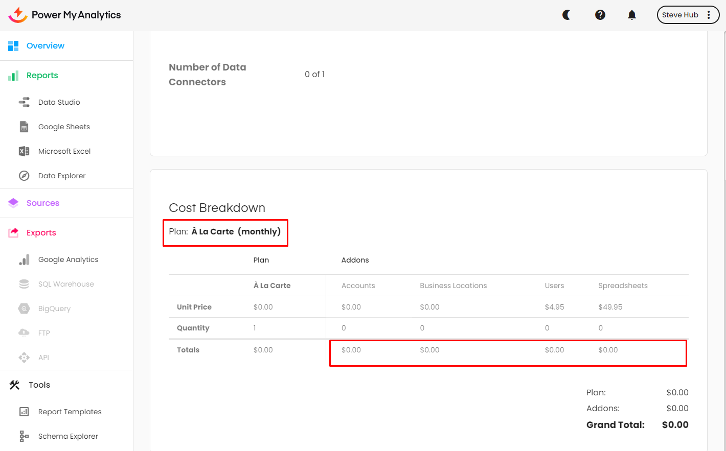
Task: Go to Overview in the sidebar
Action: point(46,46)
